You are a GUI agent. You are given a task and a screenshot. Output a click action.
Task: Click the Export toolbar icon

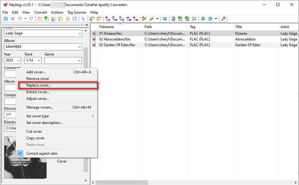click(173, 19)
